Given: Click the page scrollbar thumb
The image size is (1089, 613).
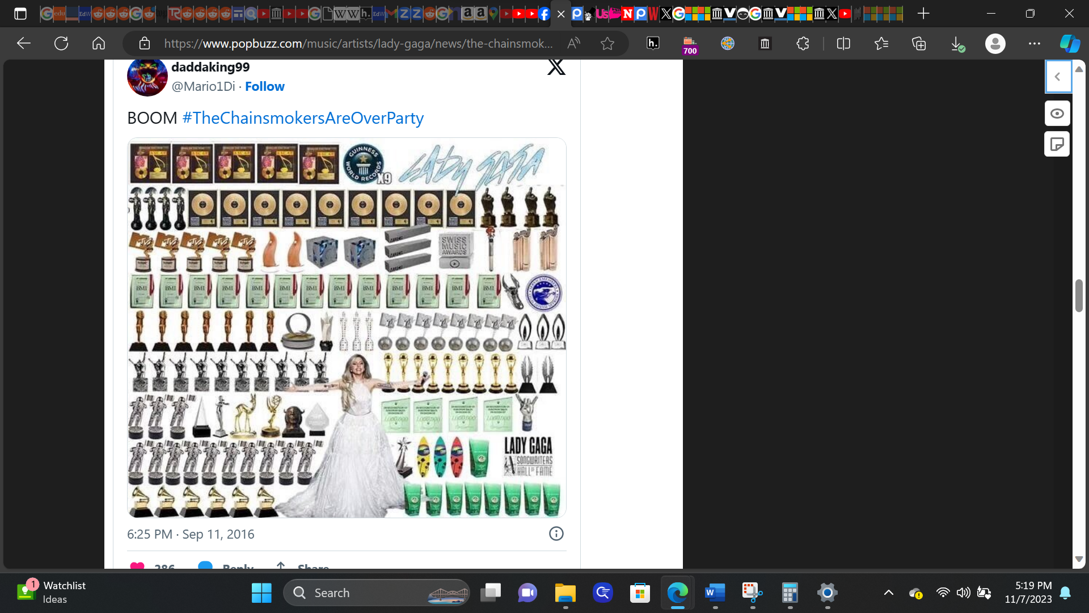Looking at the screenshot, I should click(1079, 295).
